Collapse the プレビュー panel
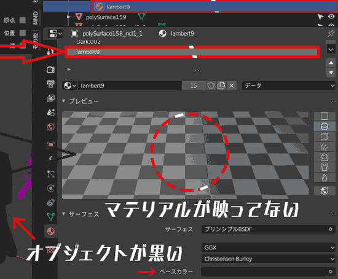 point(63,101)
